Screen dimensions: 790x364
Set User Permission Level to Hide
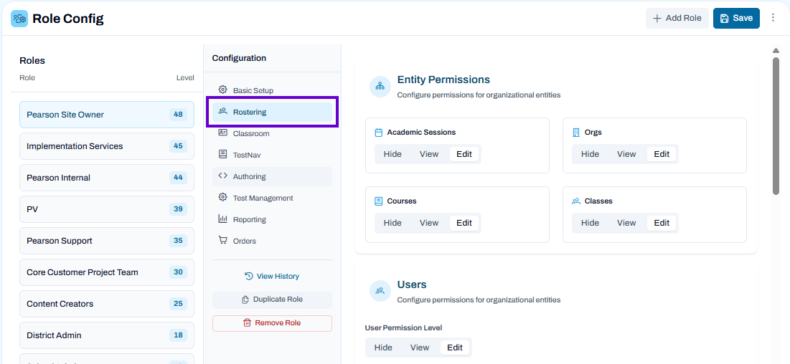pos(383,348)
